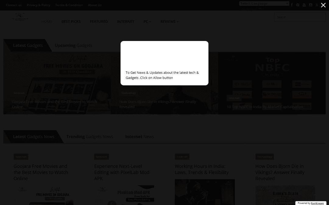The height and width of the screenshot is (205, 329).
Task: Click Internet tag on the Goojara slide
Action: click(x=19, y=93)
